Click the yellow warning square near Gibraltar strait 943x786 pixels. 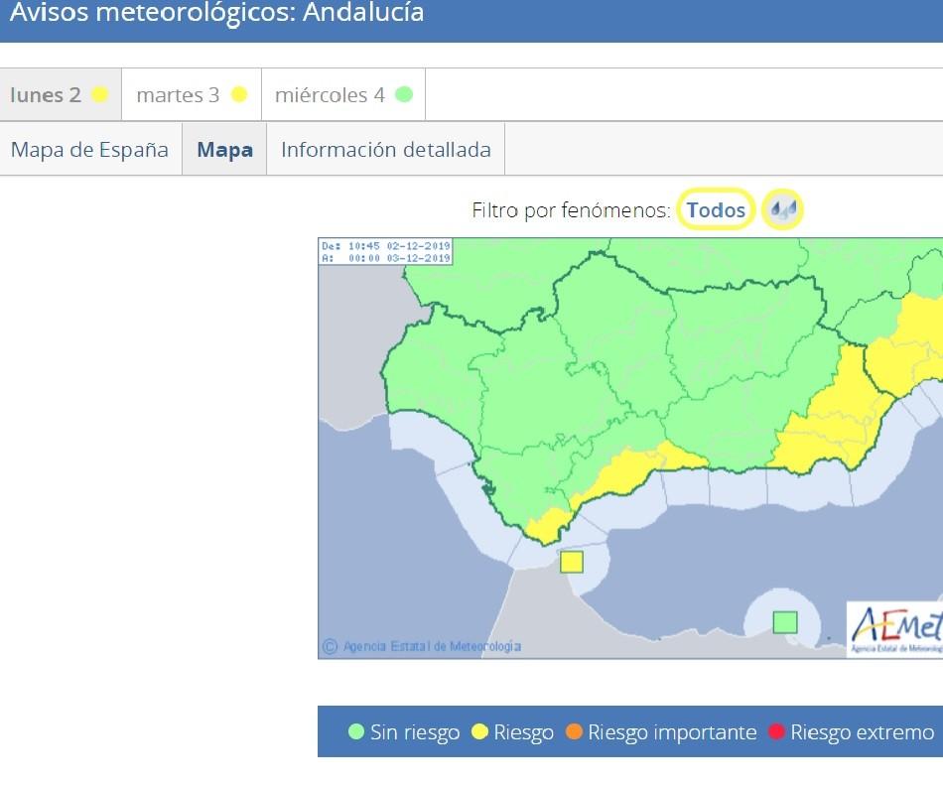pos(572,561)
